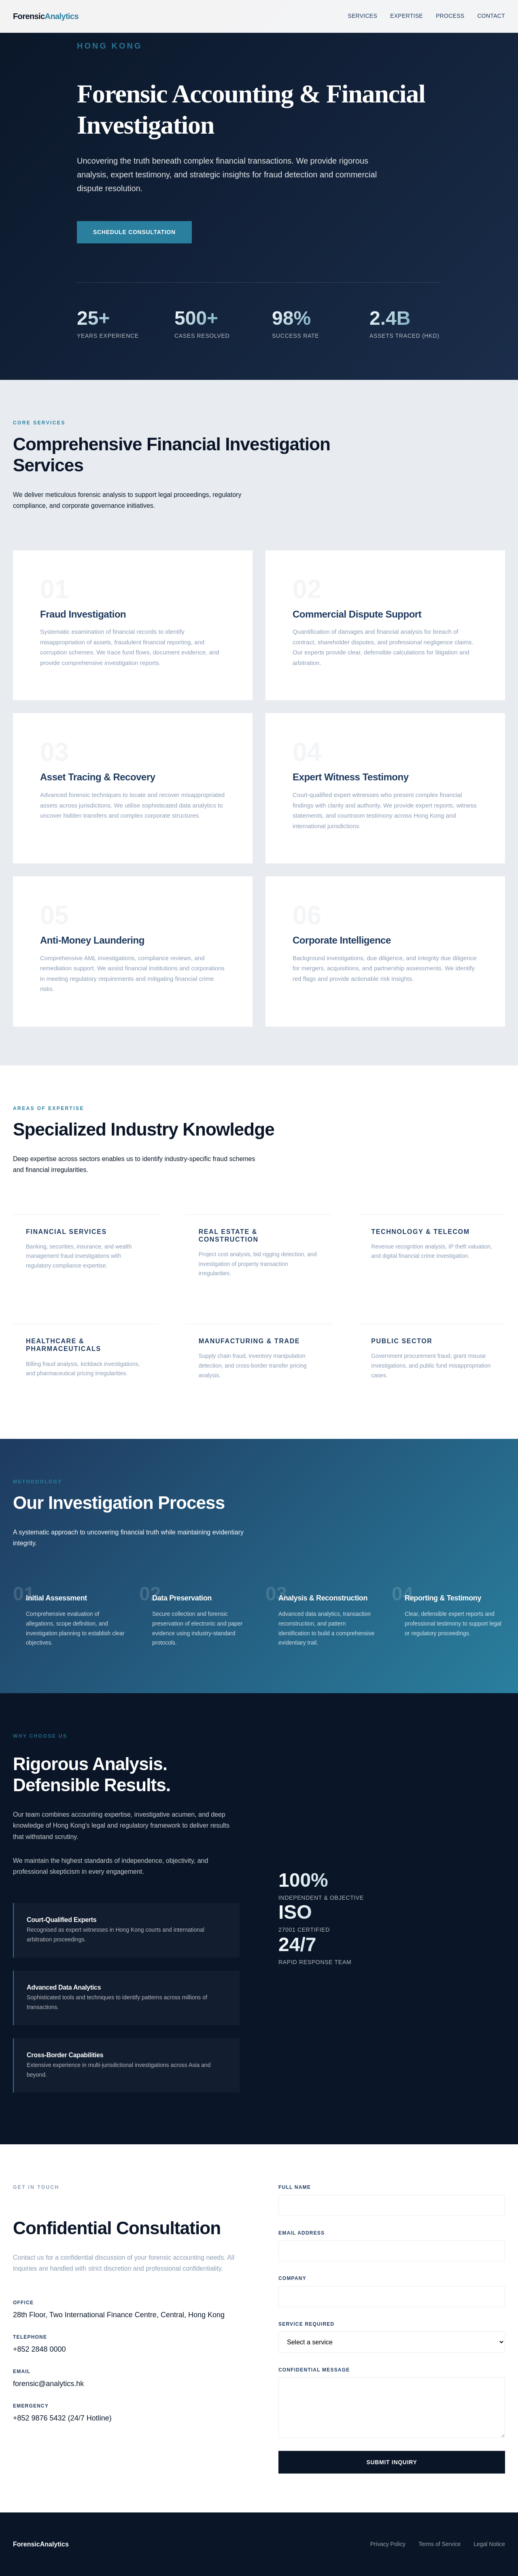Image resolution: width=518 pixels, height=2576 pixels.
Task: Click the 25+ Years Experience stat
Action: (x=108, y=324)
